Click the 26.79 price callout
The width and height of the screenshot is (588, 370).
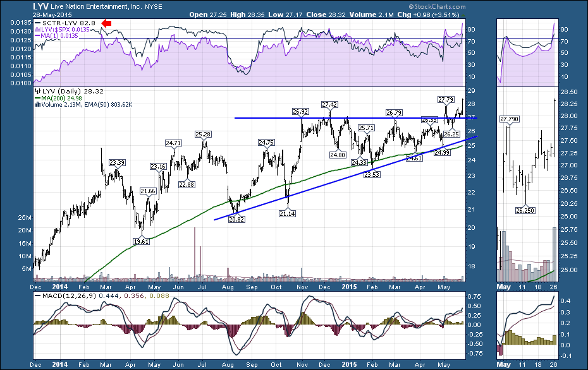click(x=394, y=112)
